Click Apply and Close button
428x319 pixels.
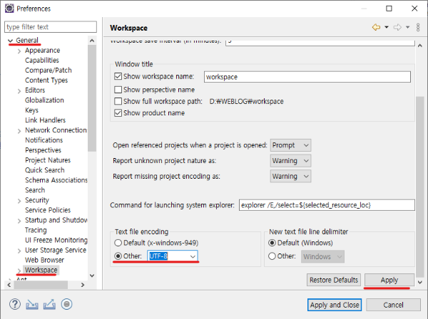tap(335, 305)
